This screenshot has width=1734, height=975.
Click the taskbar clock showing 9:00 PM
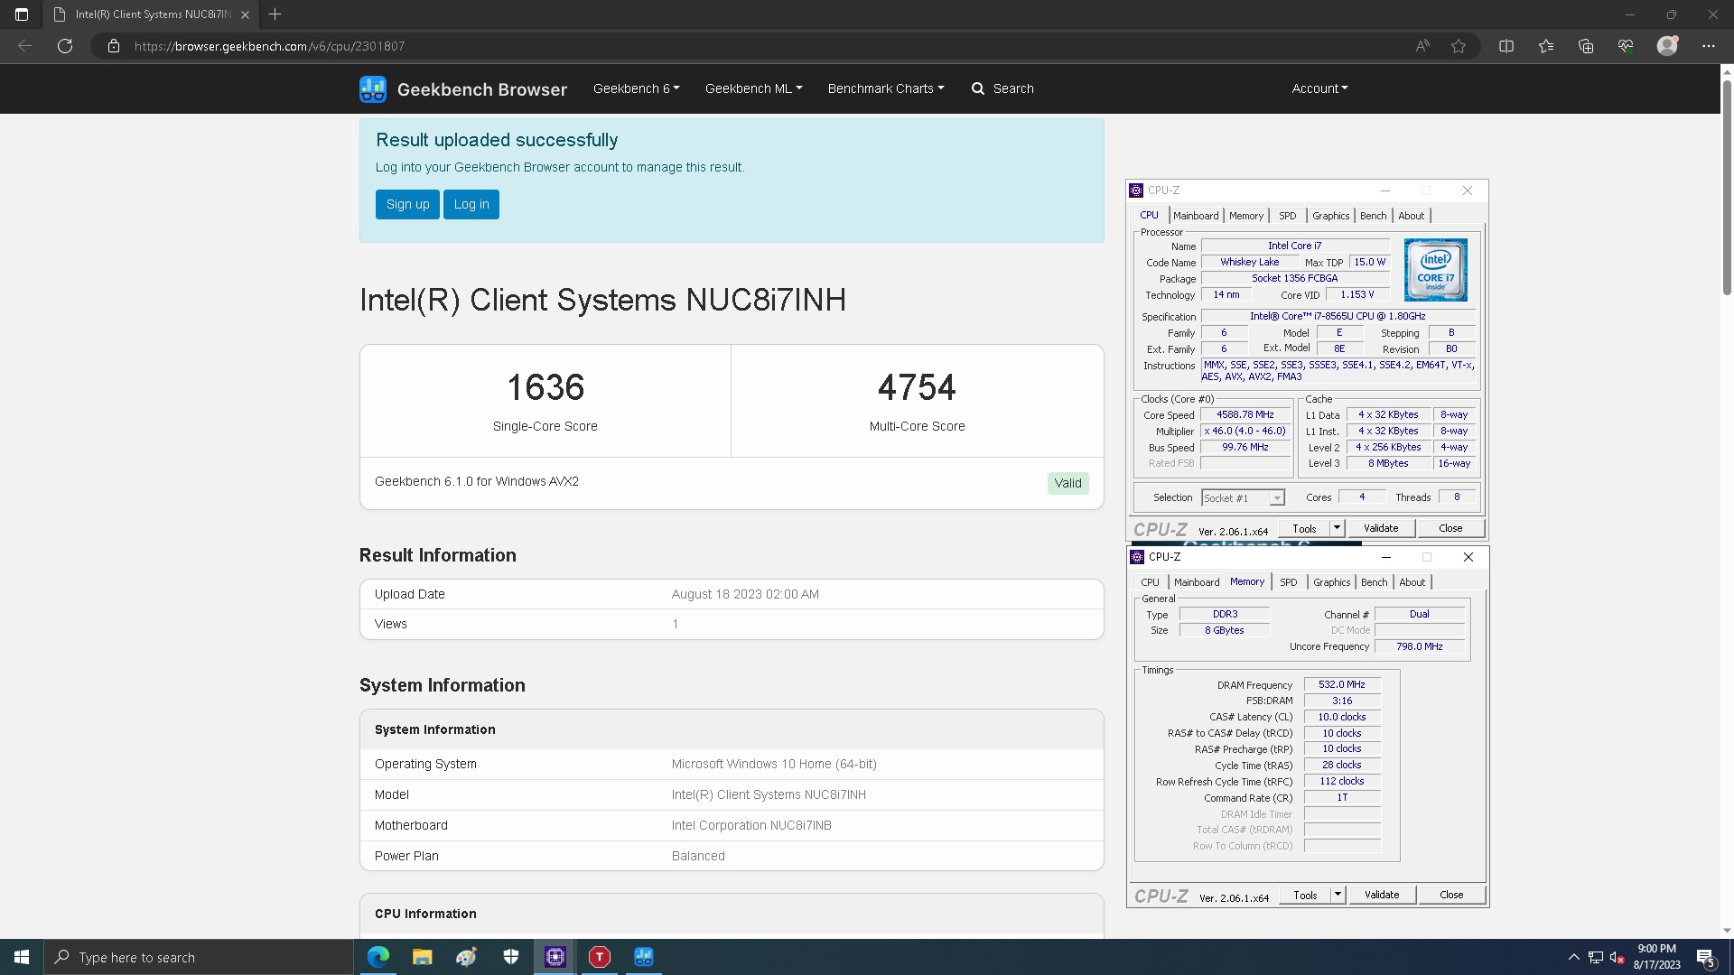click(x=1656, y=957)
